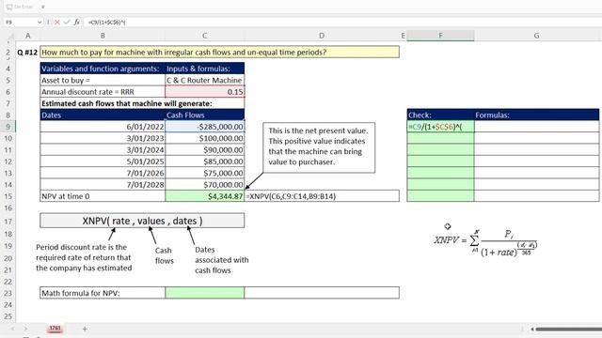Image resolution: width=602 pixels, height=338 pixels.
Task: Select column C header
Action: click(205, 36)
